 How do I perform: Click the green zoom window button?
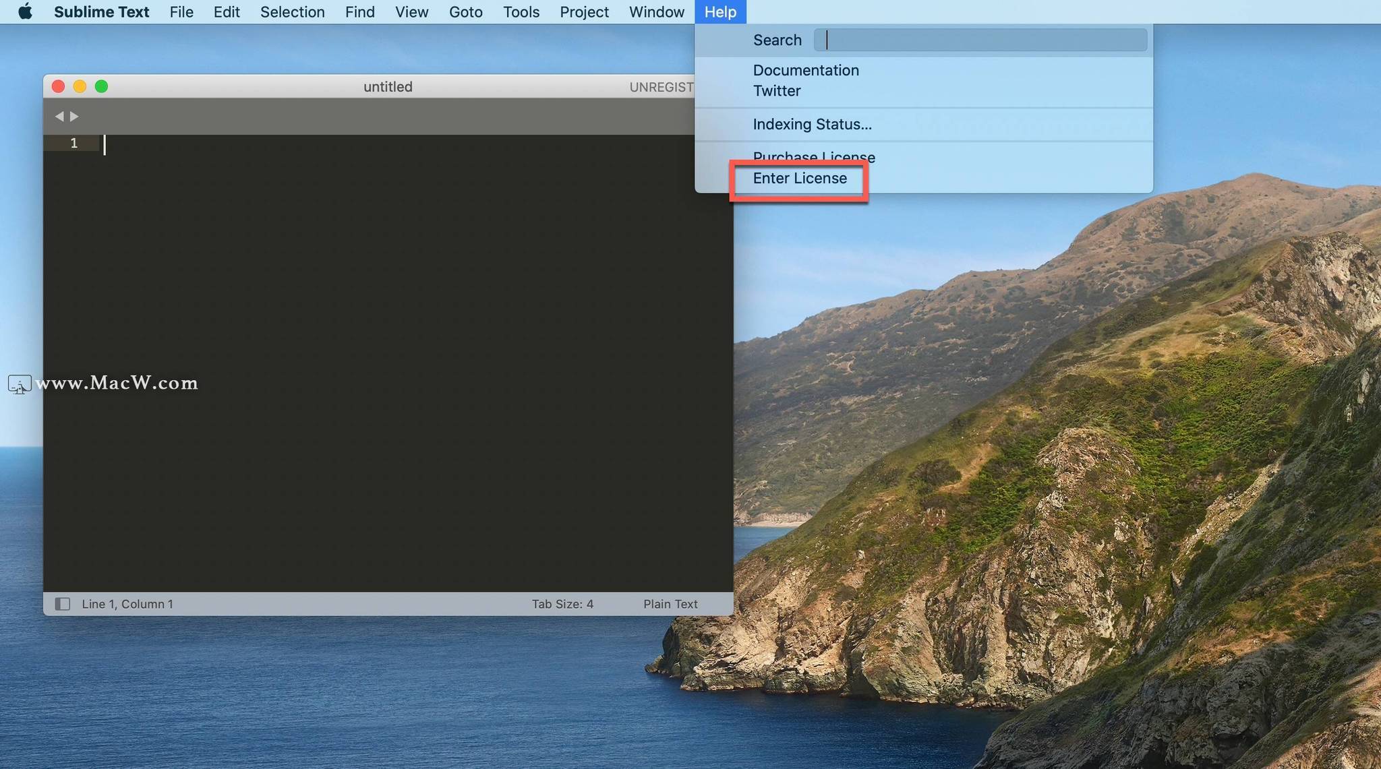101,86
